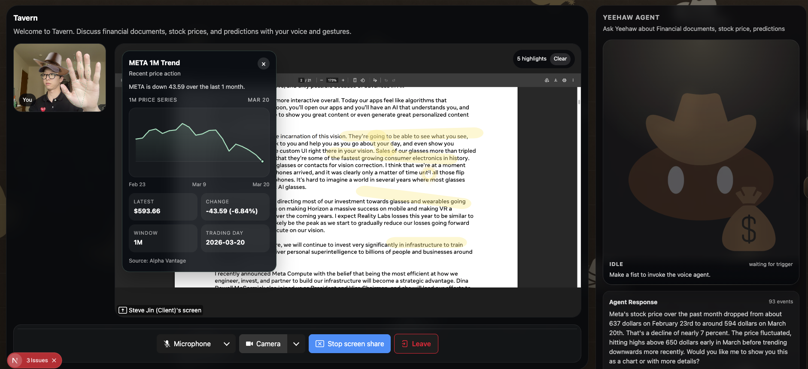Viewport: 808px width, 369px height.
Task: Select the PDF draw annotation tool
Action: [375, 80]
